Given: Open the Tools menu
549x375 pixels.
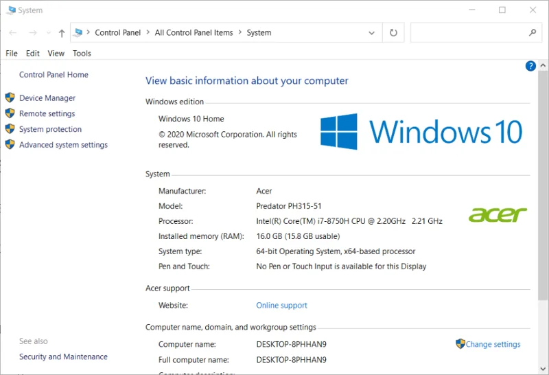Looking at the screenshot, I should (x=82, y=54).
